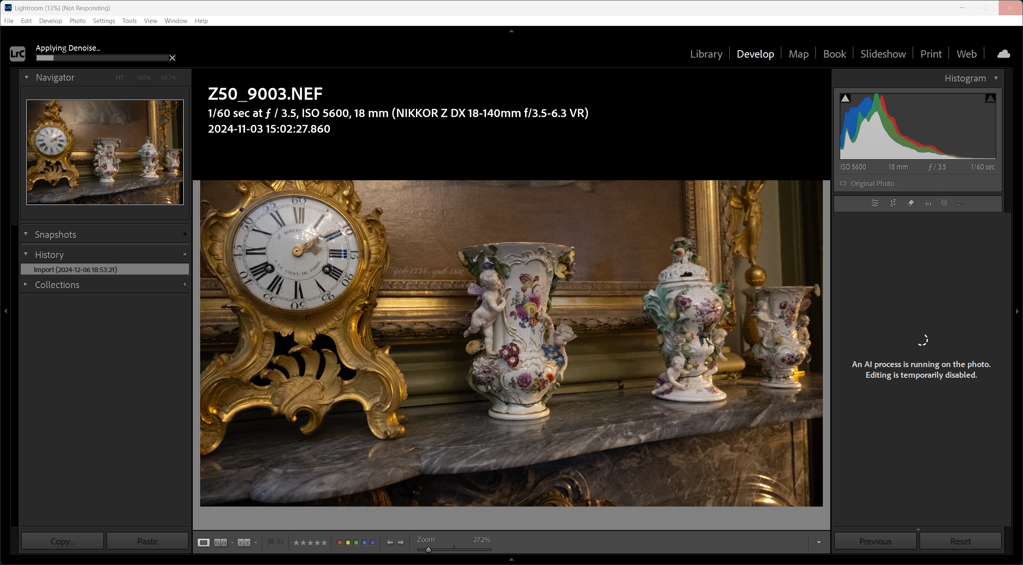The image size is (1023, 565).
Task: Toggle shadow clipping indicator in histogram
Action: click(x=845, y=98)
